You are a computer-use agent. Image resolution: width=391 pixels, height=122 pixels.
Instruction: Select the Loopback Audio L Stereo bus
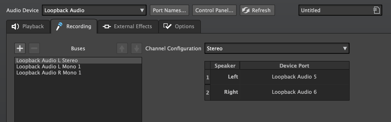47,60
